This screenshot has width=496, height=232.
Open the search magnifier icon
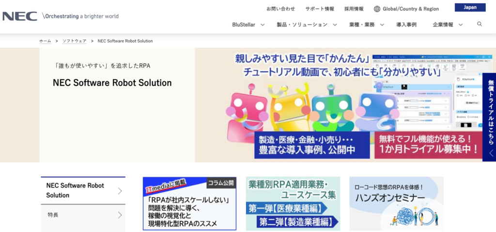click(480, 24)
